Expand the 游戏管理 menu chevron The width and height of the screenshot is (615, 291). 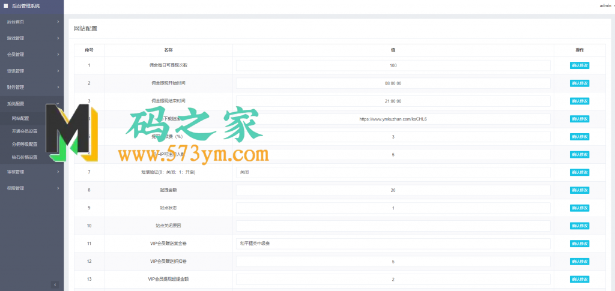point(58,38)
